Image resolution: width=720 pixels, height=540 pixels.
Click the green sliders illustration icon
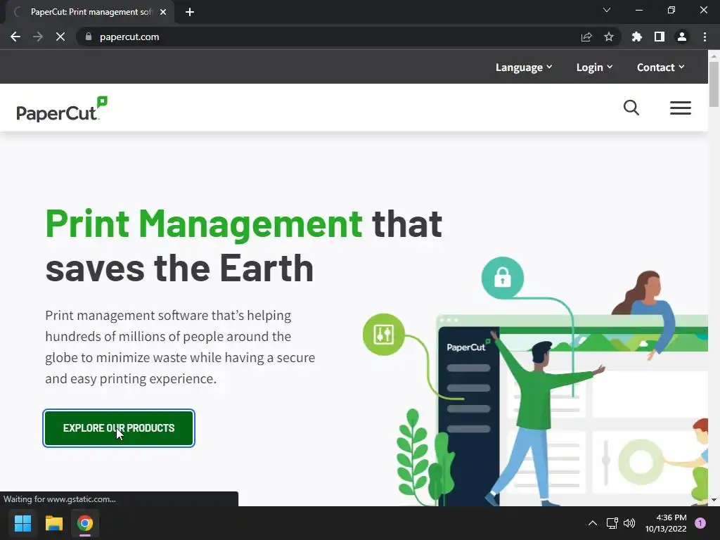[x=383, y=334]
